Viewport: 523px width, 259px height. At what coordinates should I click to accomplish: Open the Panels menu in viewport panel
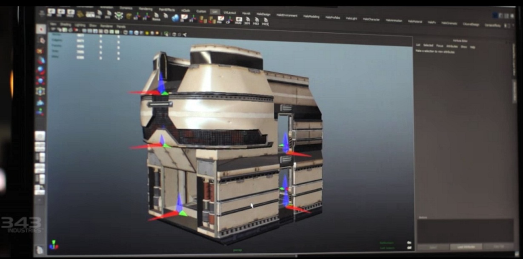click(121, 26)
